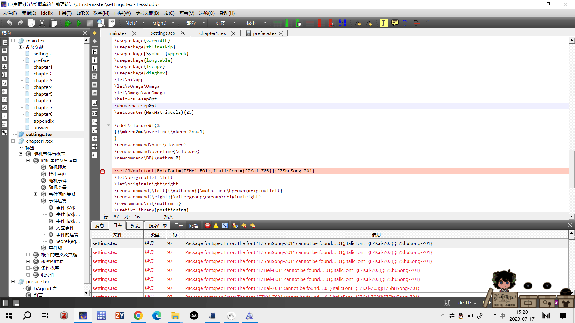Switch to the chapter1.tex tab

pos(212,33)
